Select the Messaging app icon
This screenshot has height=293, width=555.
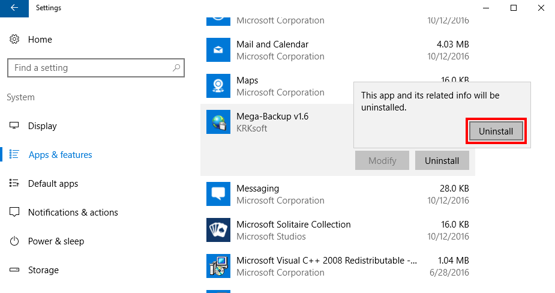pyautogui.click(x=218, y=194)
